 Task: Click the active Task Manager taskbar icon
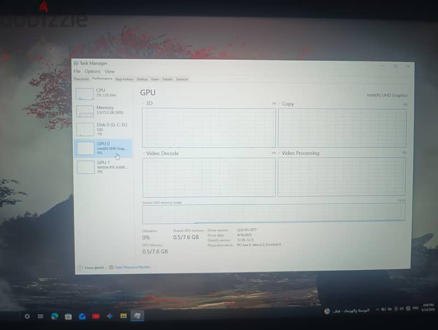point(137,316)
